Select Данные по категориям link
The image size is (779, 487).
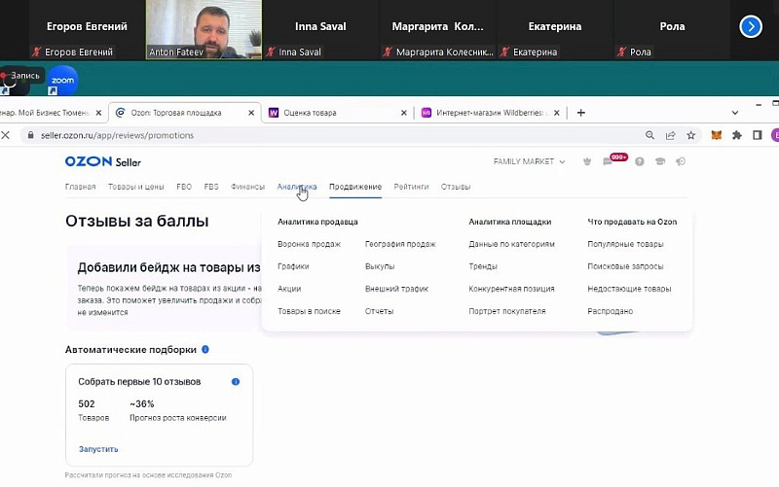point(511,244)
